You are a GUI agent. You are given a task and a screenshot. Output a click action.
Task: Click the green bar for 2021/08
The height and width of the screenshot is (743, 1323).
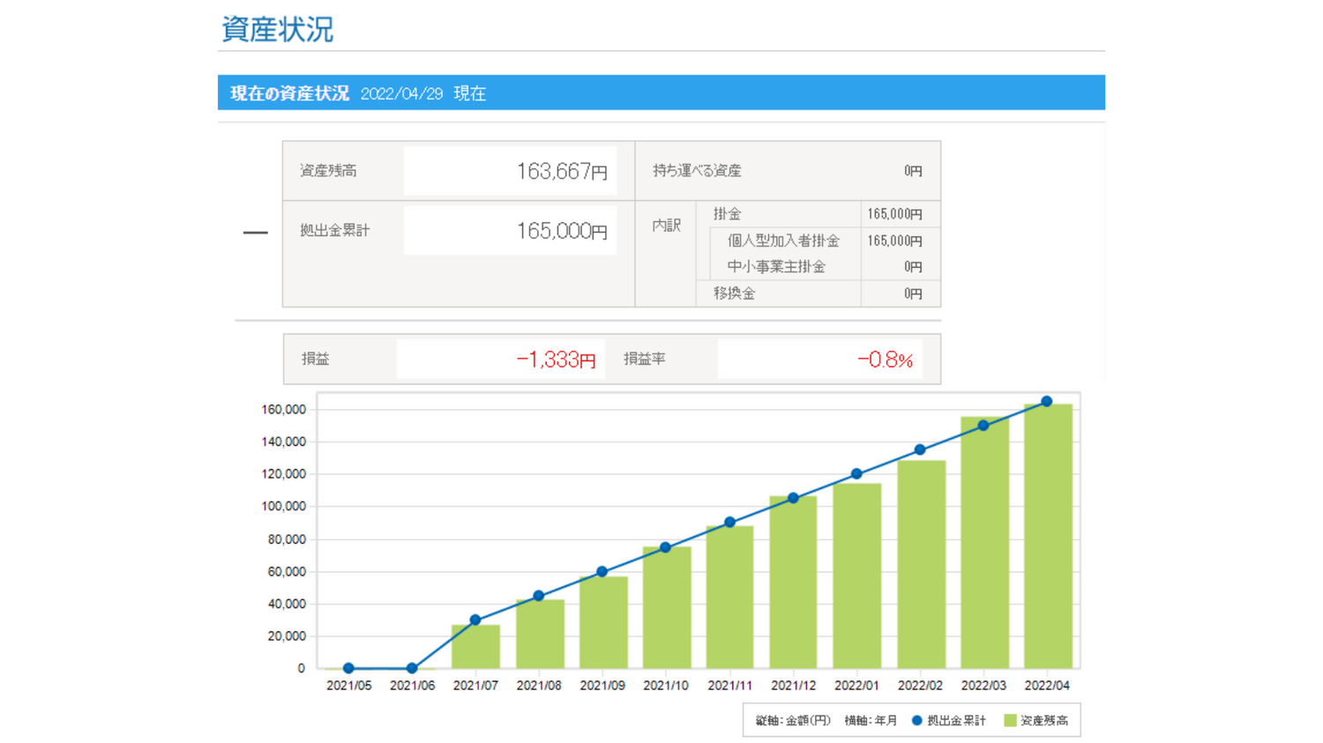540,634
